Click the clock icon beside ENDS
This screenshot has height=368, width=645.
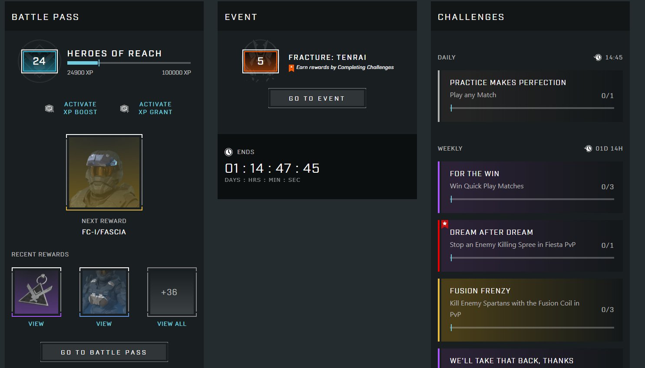coord(228,152)
